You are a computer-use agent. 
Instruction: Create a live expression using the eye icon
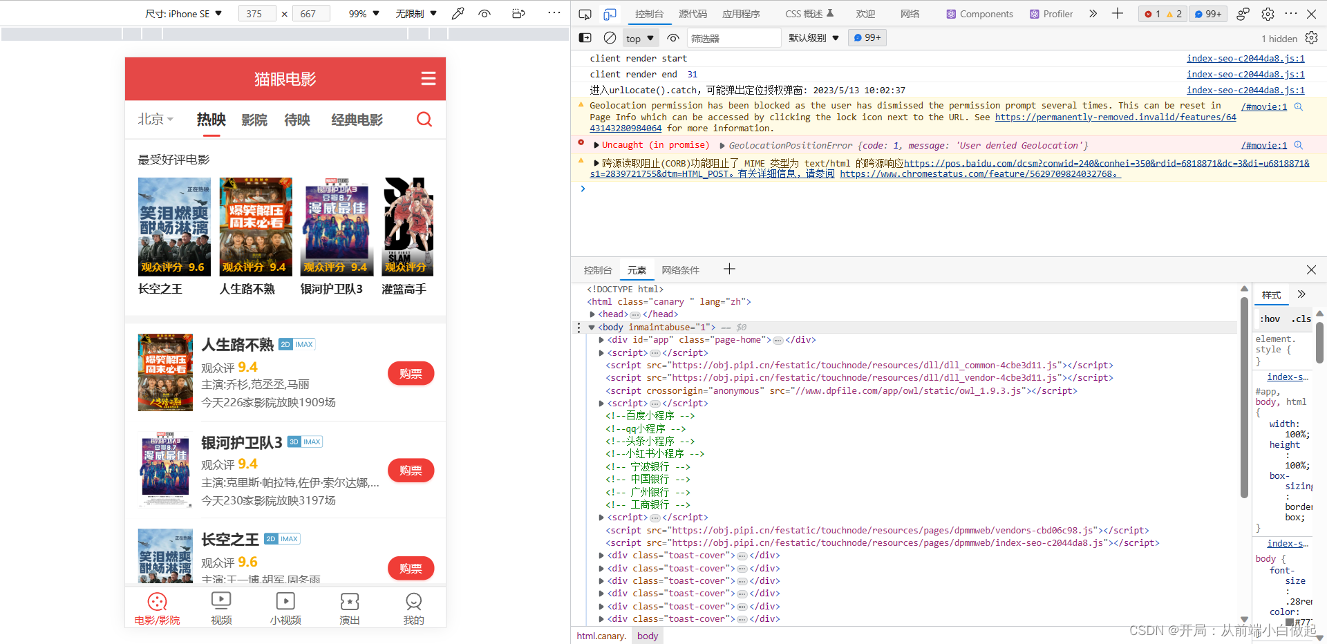tap(672, 38)
